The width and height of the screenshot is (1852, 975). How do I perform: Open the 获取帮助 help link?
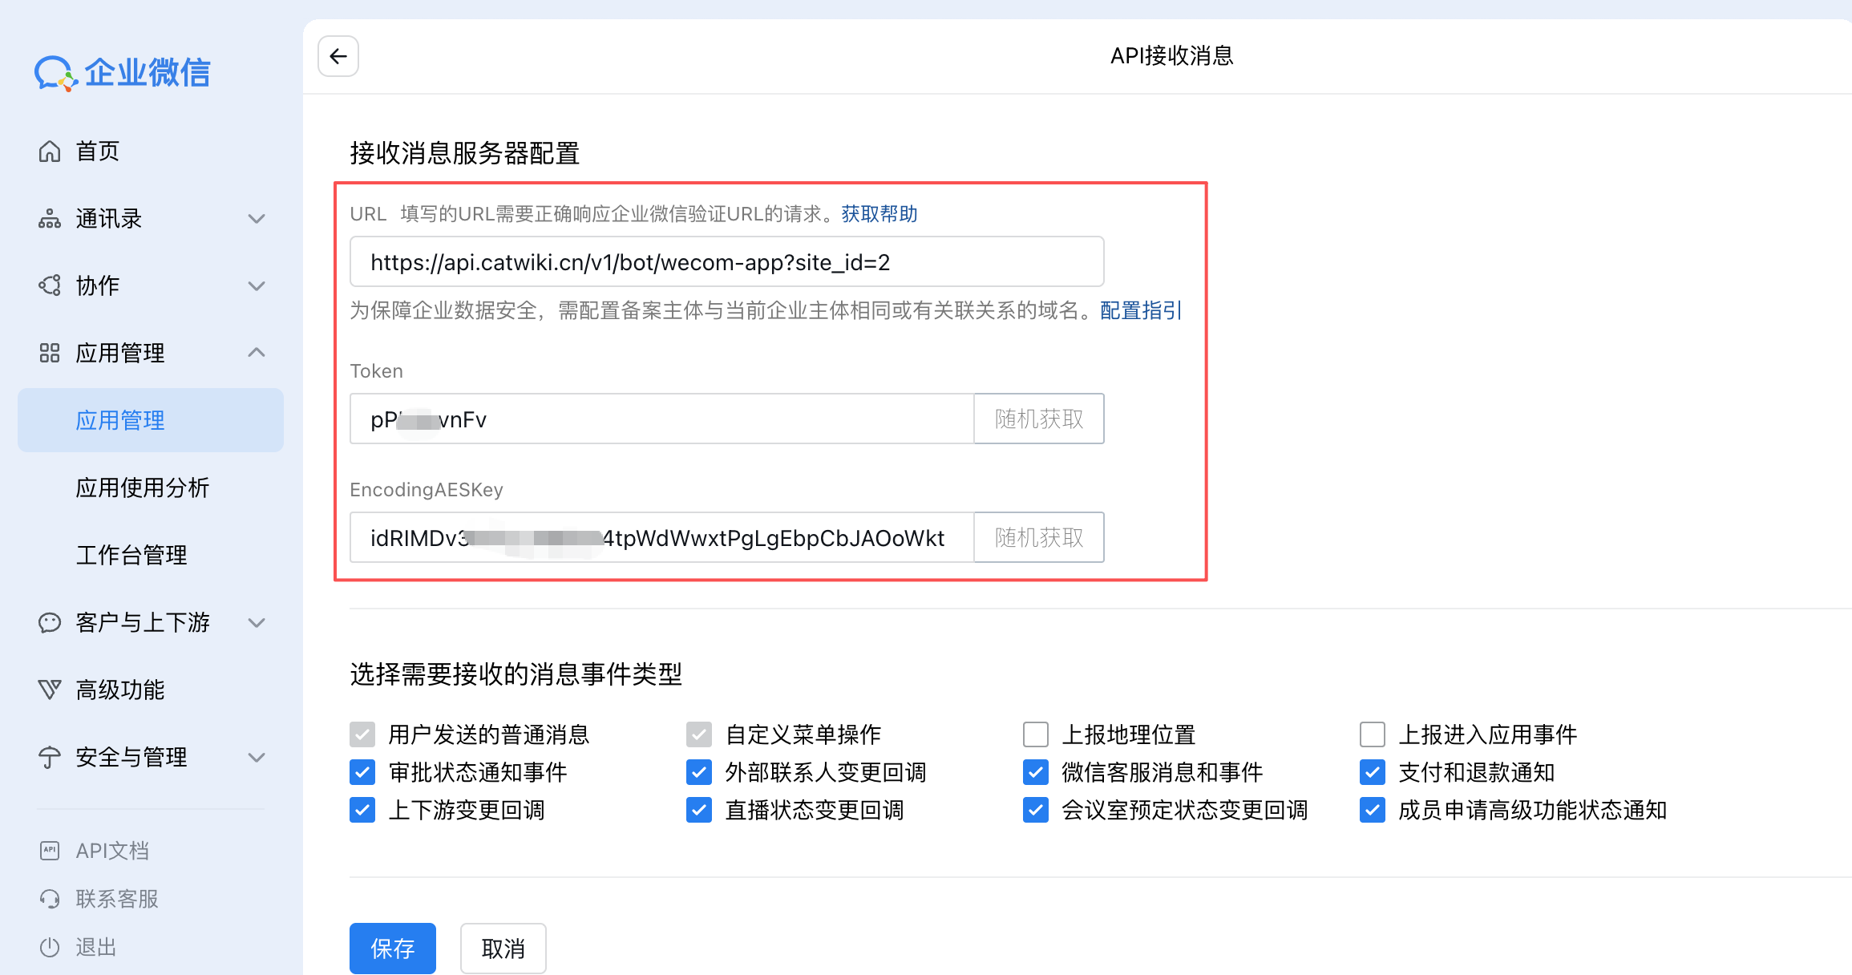point(877,214)
